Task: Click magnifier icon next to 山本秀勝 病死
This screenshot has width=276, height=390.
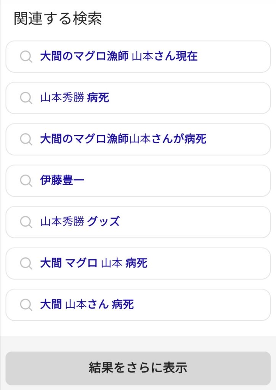Action: point(26,98)
